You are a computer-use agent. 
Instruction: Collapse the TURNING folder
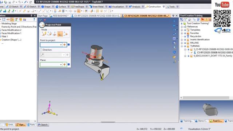(x=182, y=46)
